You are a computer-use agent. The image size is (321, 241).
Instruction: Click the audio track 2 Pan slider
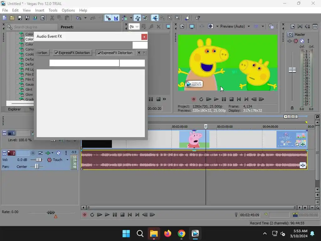[x=37, y=166]
